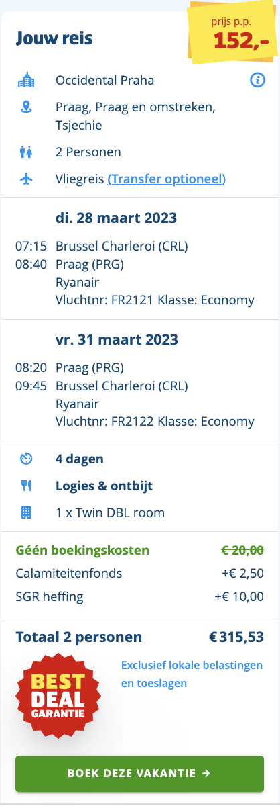Click the Logies & ontbijt board type
This screenshot has width=280, height=806.
coord(104,486)
